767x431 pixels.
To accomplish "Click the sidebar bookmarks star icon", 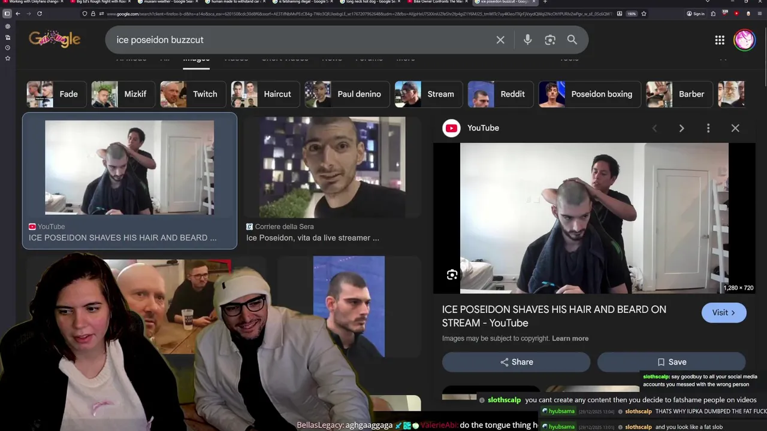I will click(x=7, y=58).
